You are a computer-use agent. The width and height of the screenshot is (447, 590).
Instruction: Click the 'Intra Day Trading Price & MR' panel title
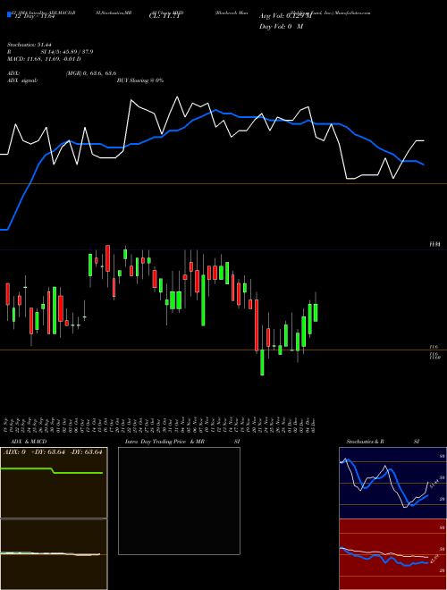[x=164, y=442]
